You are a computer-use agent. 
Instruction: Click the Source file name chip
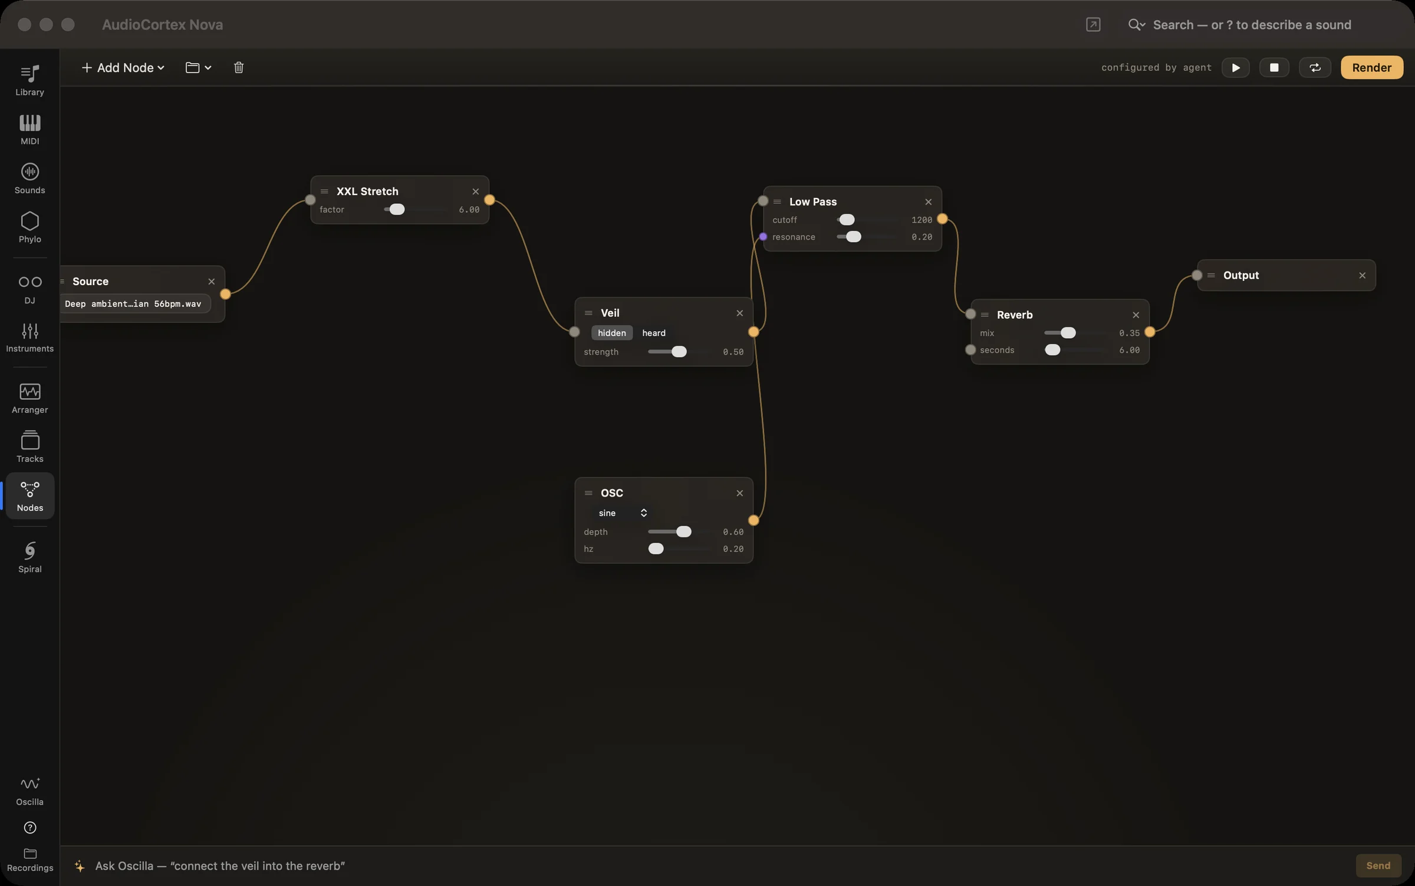click(135, 304)
